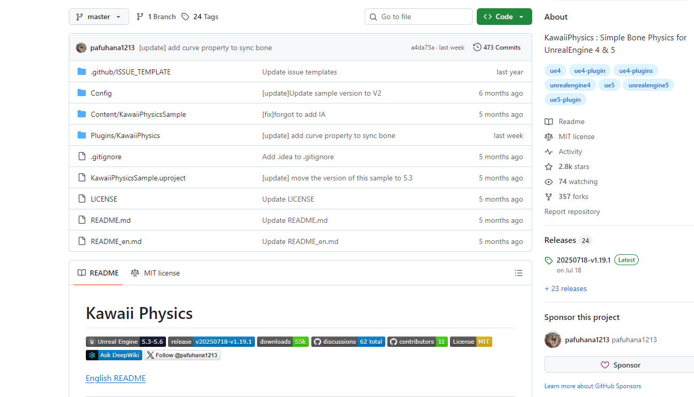Click the discussions 62 total badge
The width and height of the screenshot is (694, 397).
tap(348, 342)
